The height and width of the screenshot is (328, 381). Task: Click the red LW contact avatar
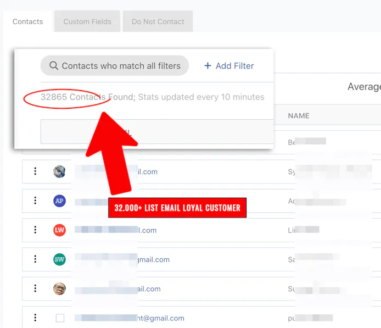59,230
